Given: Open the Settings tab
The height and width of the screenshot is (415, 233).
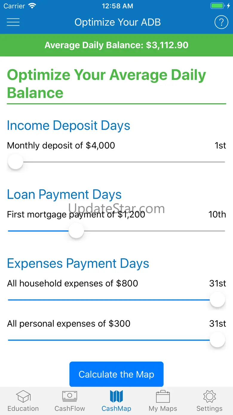Looking at the screenshot, I should pos(209,401).
